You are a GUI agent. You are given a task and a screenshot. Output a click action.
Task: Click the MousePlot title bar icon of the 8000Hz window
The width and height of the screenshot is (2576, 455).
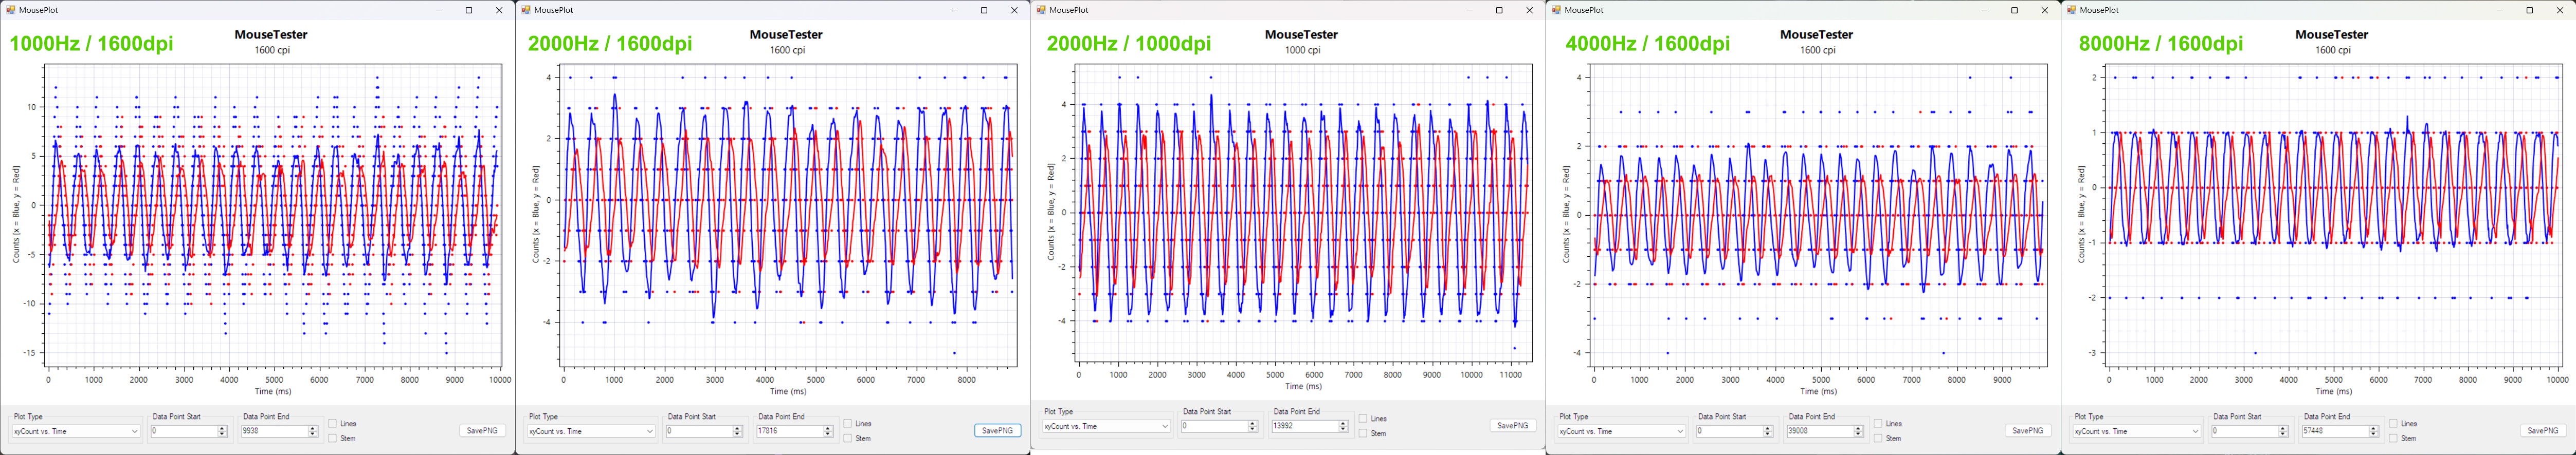[2071, 10]
